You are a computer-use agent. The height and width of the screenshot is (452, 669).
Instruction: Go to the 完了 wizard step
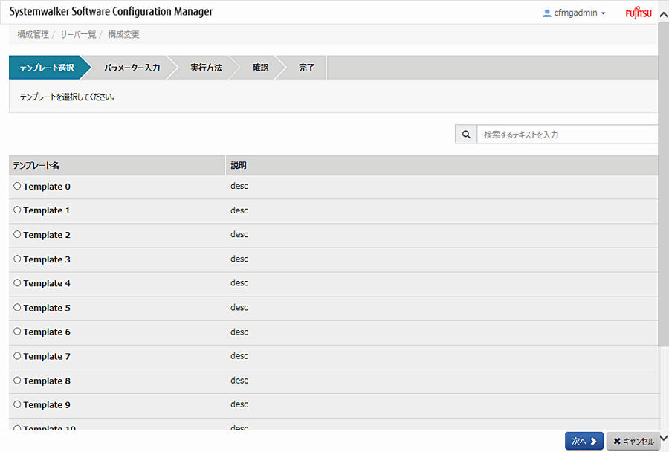tap(306, 68)
